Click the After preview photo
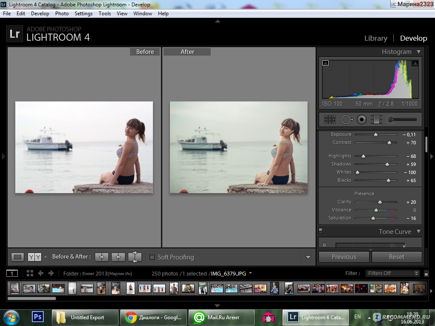 239,147
